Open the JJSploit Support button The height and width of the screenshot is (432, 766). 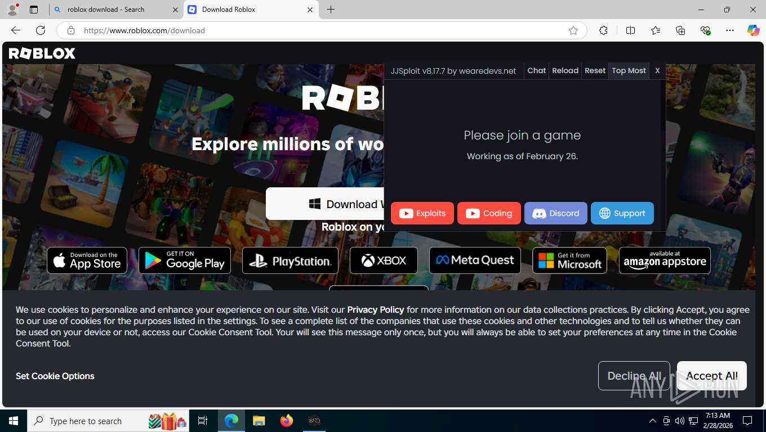[x=622, y=213]
